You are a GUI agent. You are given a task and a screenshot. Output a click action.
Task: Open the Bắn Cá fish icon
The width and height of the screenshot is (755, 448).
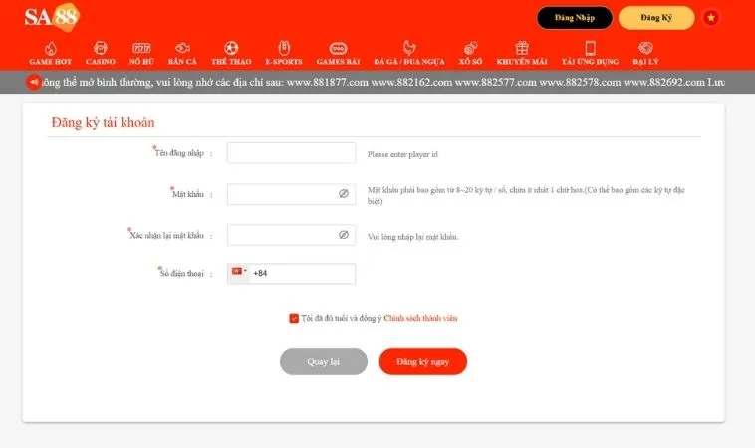pyautogui.click(x=182, y=48)
